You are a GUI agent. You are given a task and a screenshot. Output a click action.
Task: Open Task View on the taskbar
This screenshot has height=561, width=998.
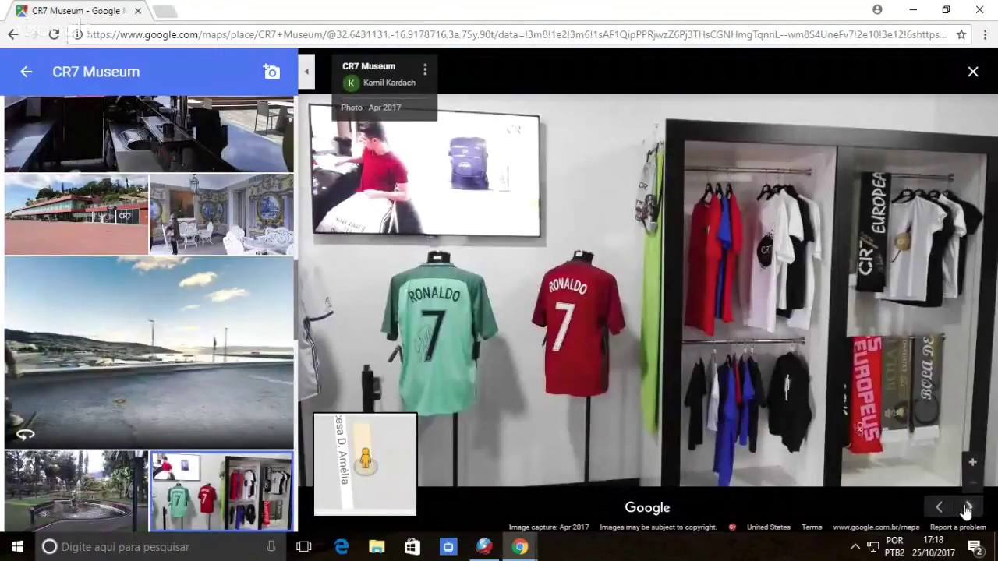point(304,547)
